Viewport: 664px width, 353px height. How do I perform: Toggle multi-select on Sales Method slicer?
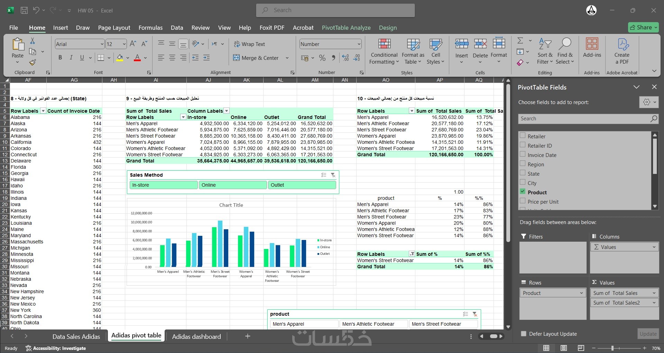click(324, 175)
